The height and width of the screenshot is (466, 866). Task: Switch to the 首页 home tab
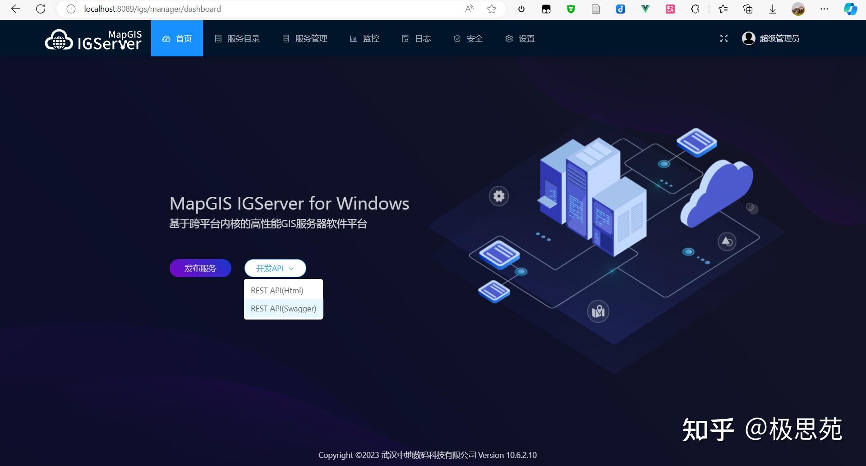(x=177, y=38)
